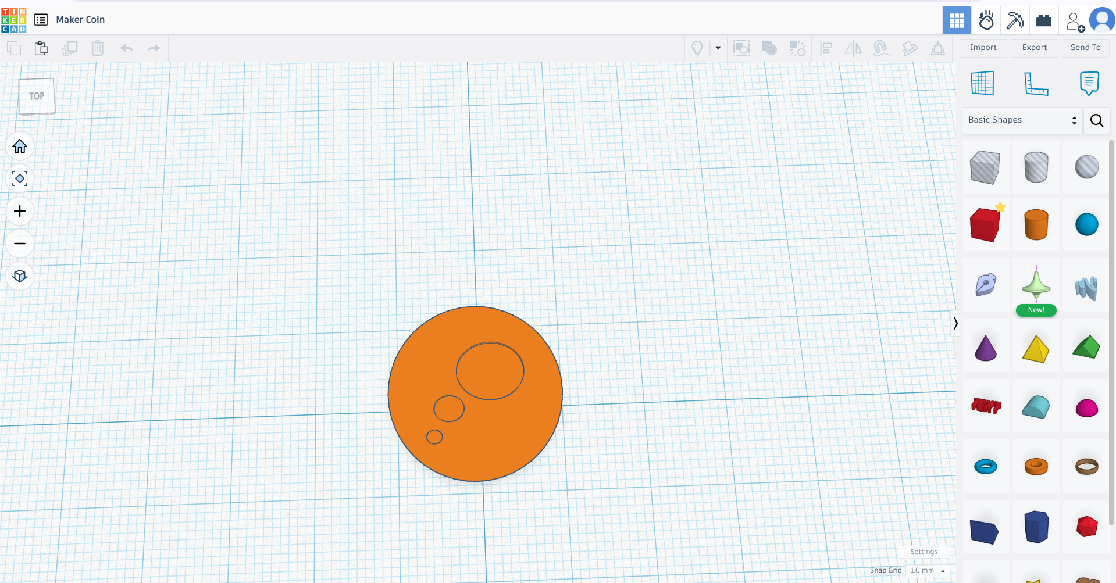This screenshot has height=583, width=1116.
Task: Open the workplane Settings button
Action: pyautogui.click(x=924, y=552)
